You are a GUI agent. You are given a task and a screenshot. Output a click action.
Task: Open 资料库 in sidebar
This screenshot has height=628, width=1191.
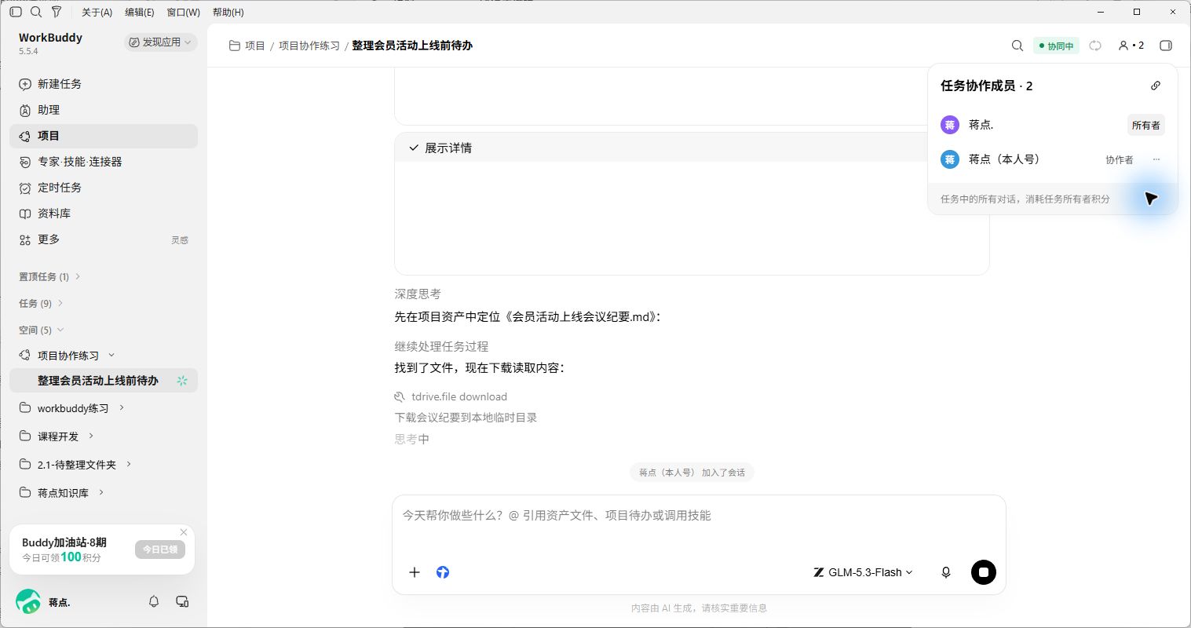pyautogui.click(x=104, y=214)
